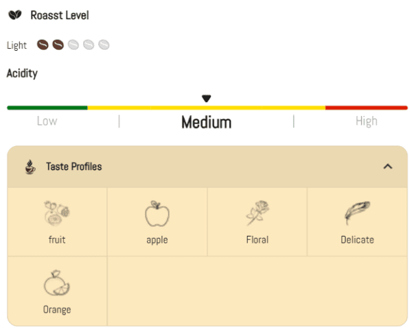Click the Taste Profiles header label
412x336 pixels.
pos(73,167)
